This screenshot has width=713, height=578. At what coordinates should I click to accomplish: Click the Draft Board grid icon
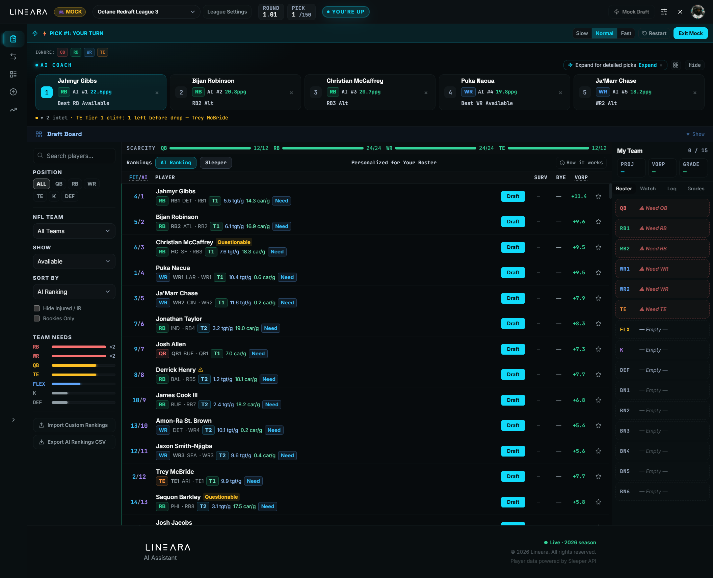point(39,134)
